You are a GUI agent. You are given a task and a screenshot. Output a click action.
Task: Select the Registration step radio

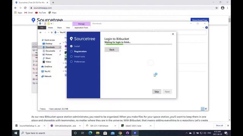click(71, 51)
